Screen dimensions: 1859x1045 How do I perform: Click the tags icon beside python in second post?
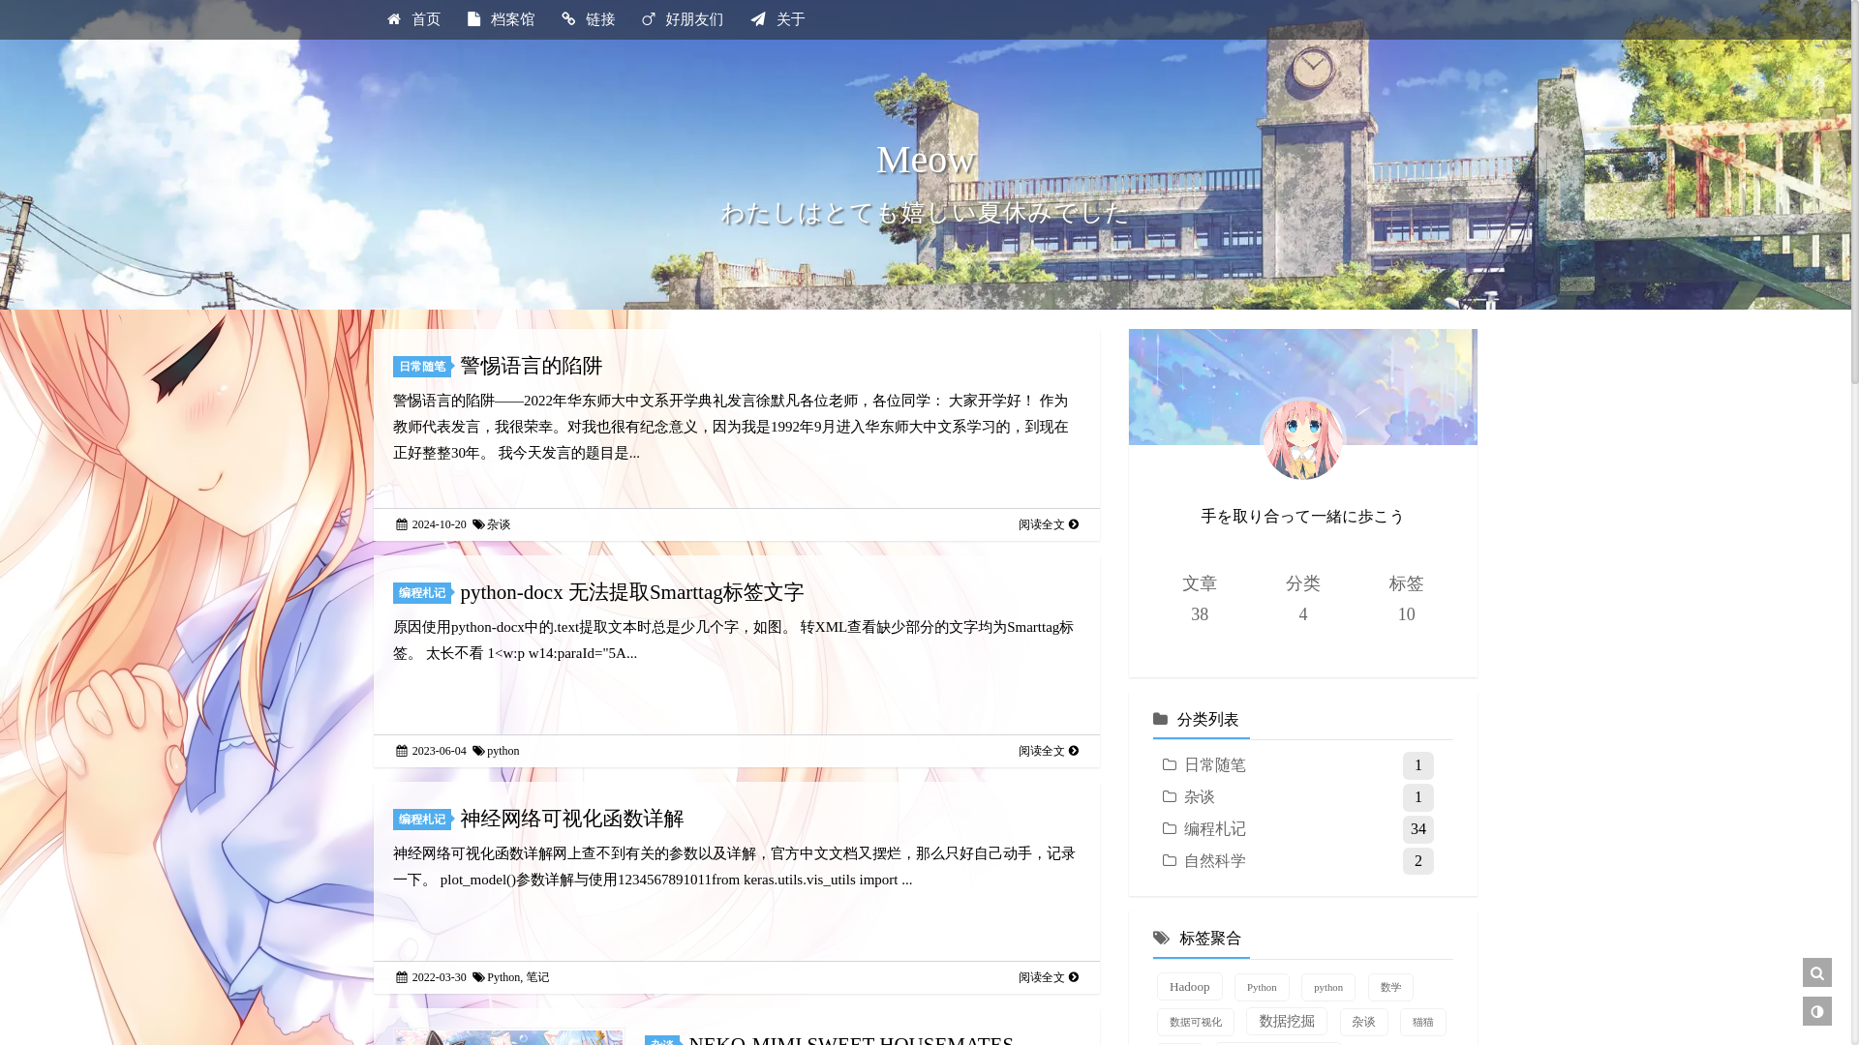tap(478, 751)
